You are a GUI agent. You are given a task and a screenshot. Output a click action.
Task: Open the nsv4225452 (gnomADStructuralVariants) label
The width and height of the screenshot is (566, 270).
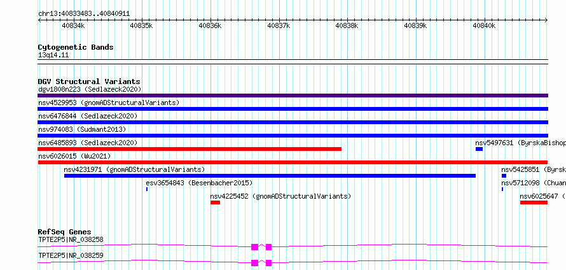coord(281,196)
